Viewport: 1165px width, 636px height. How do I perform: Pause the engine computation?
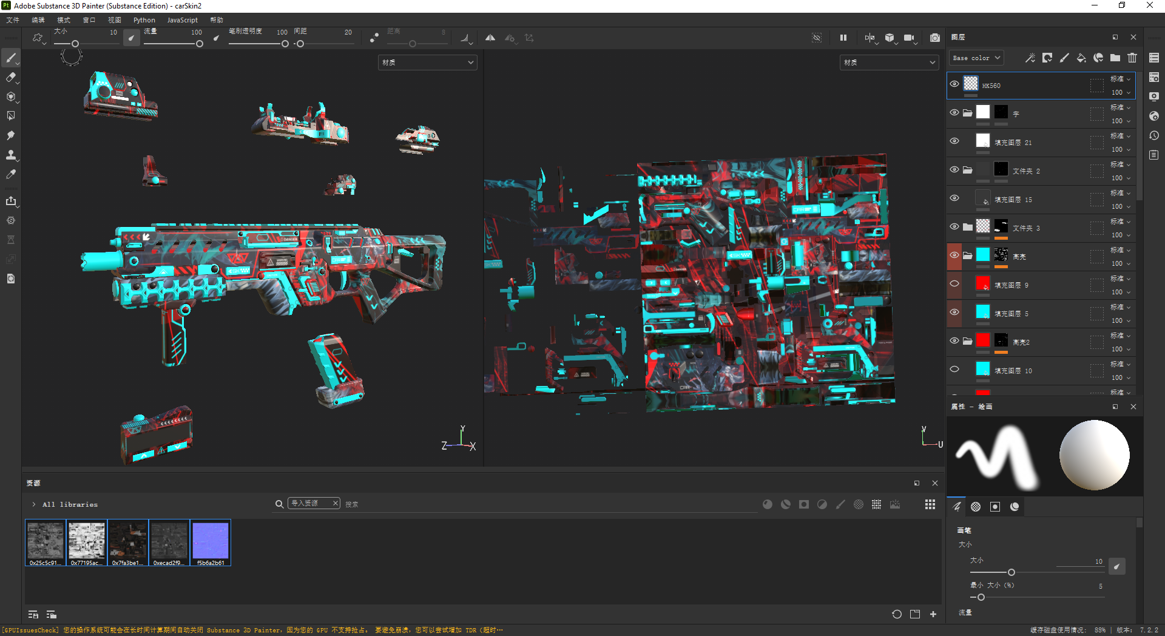coord(843,38)
